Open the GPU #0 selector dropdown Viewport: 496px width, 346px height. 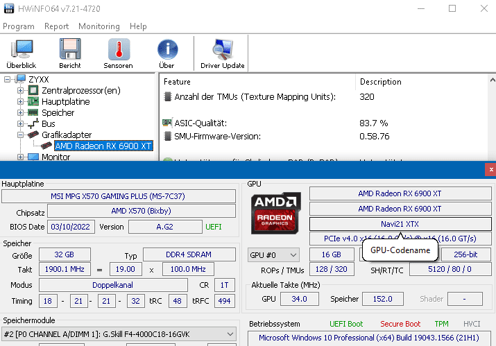point(273,255)
